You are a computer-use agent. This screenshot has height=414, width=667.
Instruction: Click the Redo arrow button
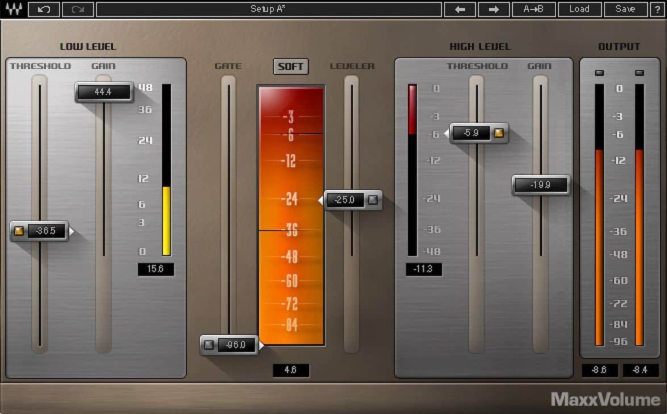click(78, 9)
